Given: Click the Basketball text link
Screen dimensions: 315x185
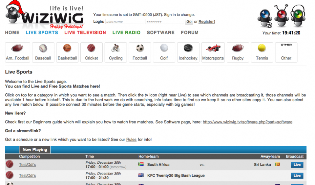Looking at the screenshot, I should click(67, 58).
